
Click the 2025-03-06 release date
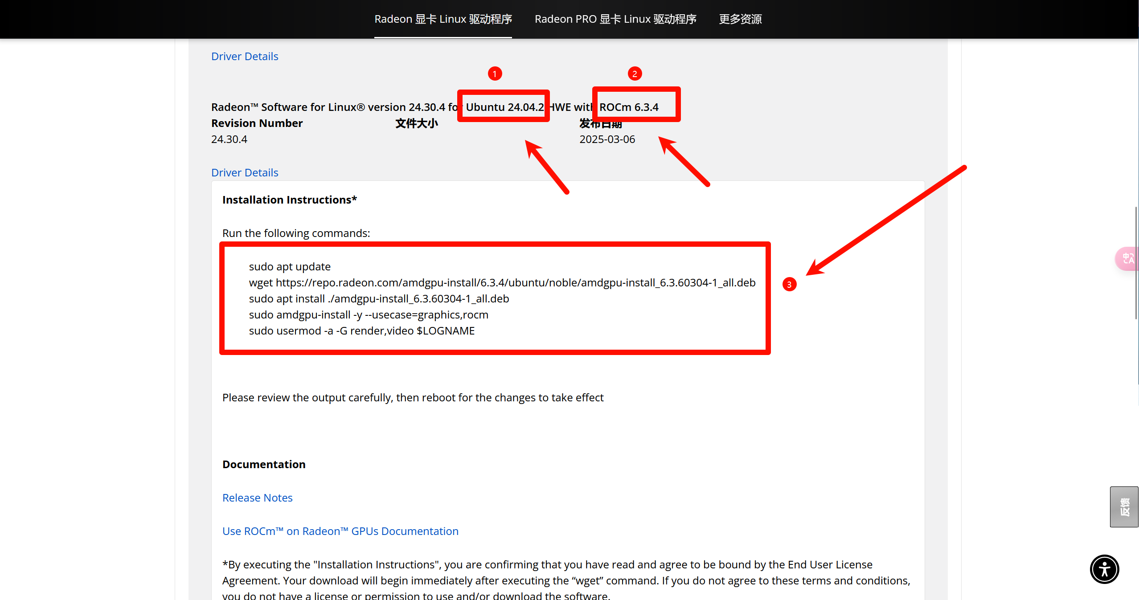607,139
